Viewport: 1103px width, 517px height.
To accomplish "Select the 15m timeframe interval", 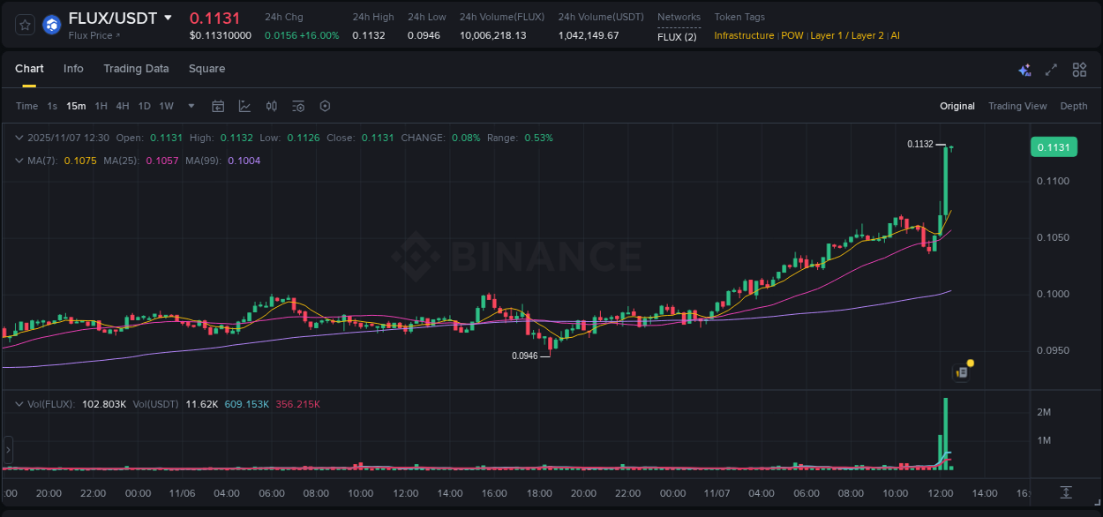I will tap(76, 106).
